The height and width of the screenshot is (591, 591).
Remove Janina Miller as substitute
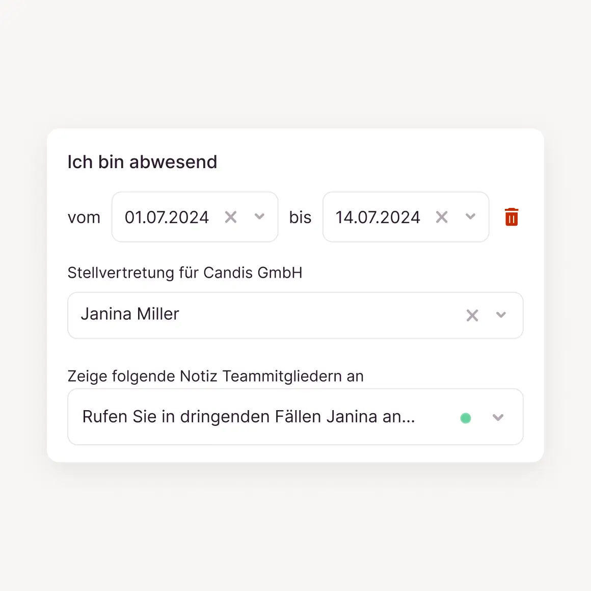472,315
